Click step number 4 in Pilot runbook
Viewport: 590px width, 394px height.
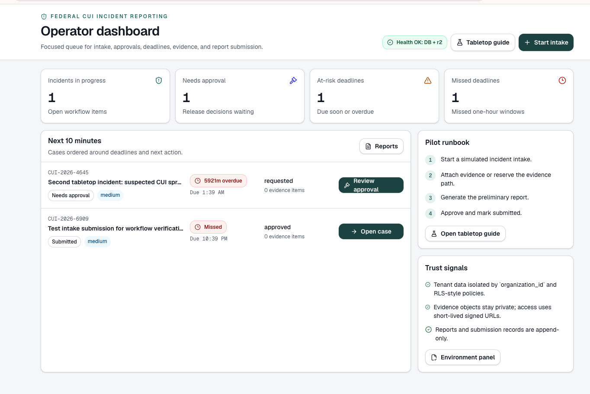tap(430, 214)
